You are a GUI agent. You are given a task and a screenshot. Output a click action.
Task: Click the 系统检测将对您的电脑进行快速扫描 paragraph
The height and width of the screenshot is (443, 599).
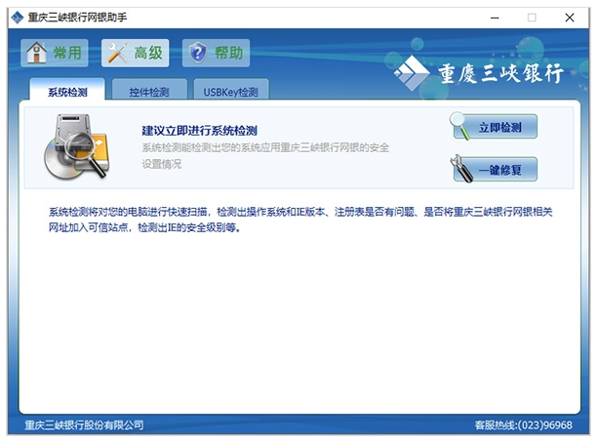[x=300, y=220]
